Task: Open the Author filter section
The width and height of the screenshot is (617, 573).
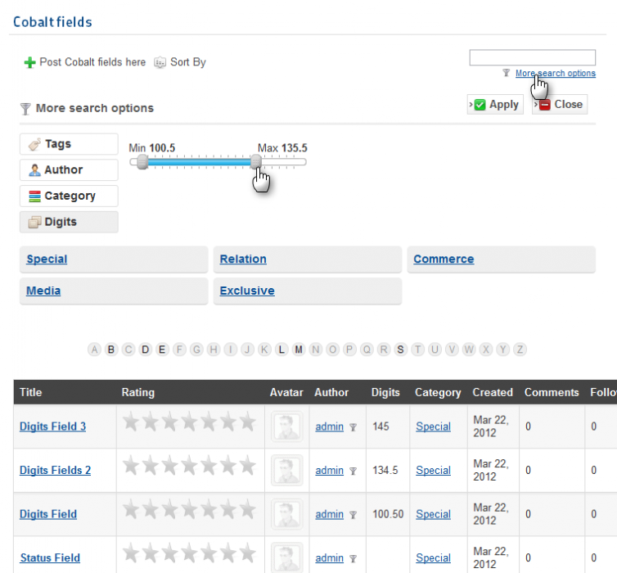Action: [x=69, y=170]
